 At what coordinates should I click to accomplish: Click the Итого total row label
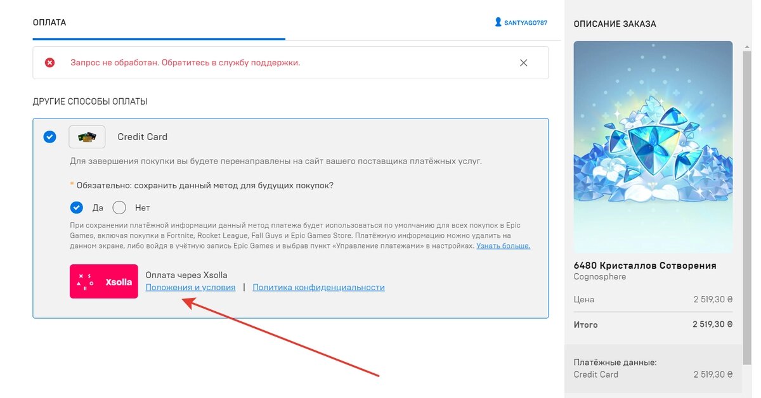tap(586, 324)
